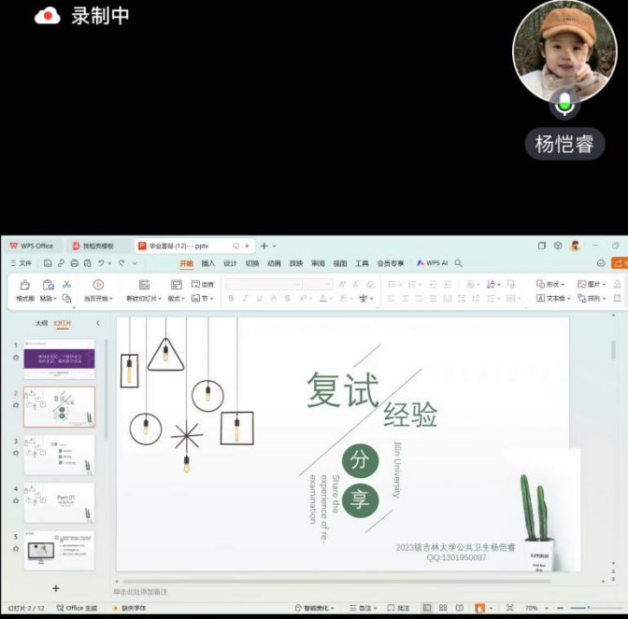Viewport: 628px width, 619px height.
Task: Open the Layout (版式) dropdown
Action: coord(177,299)
